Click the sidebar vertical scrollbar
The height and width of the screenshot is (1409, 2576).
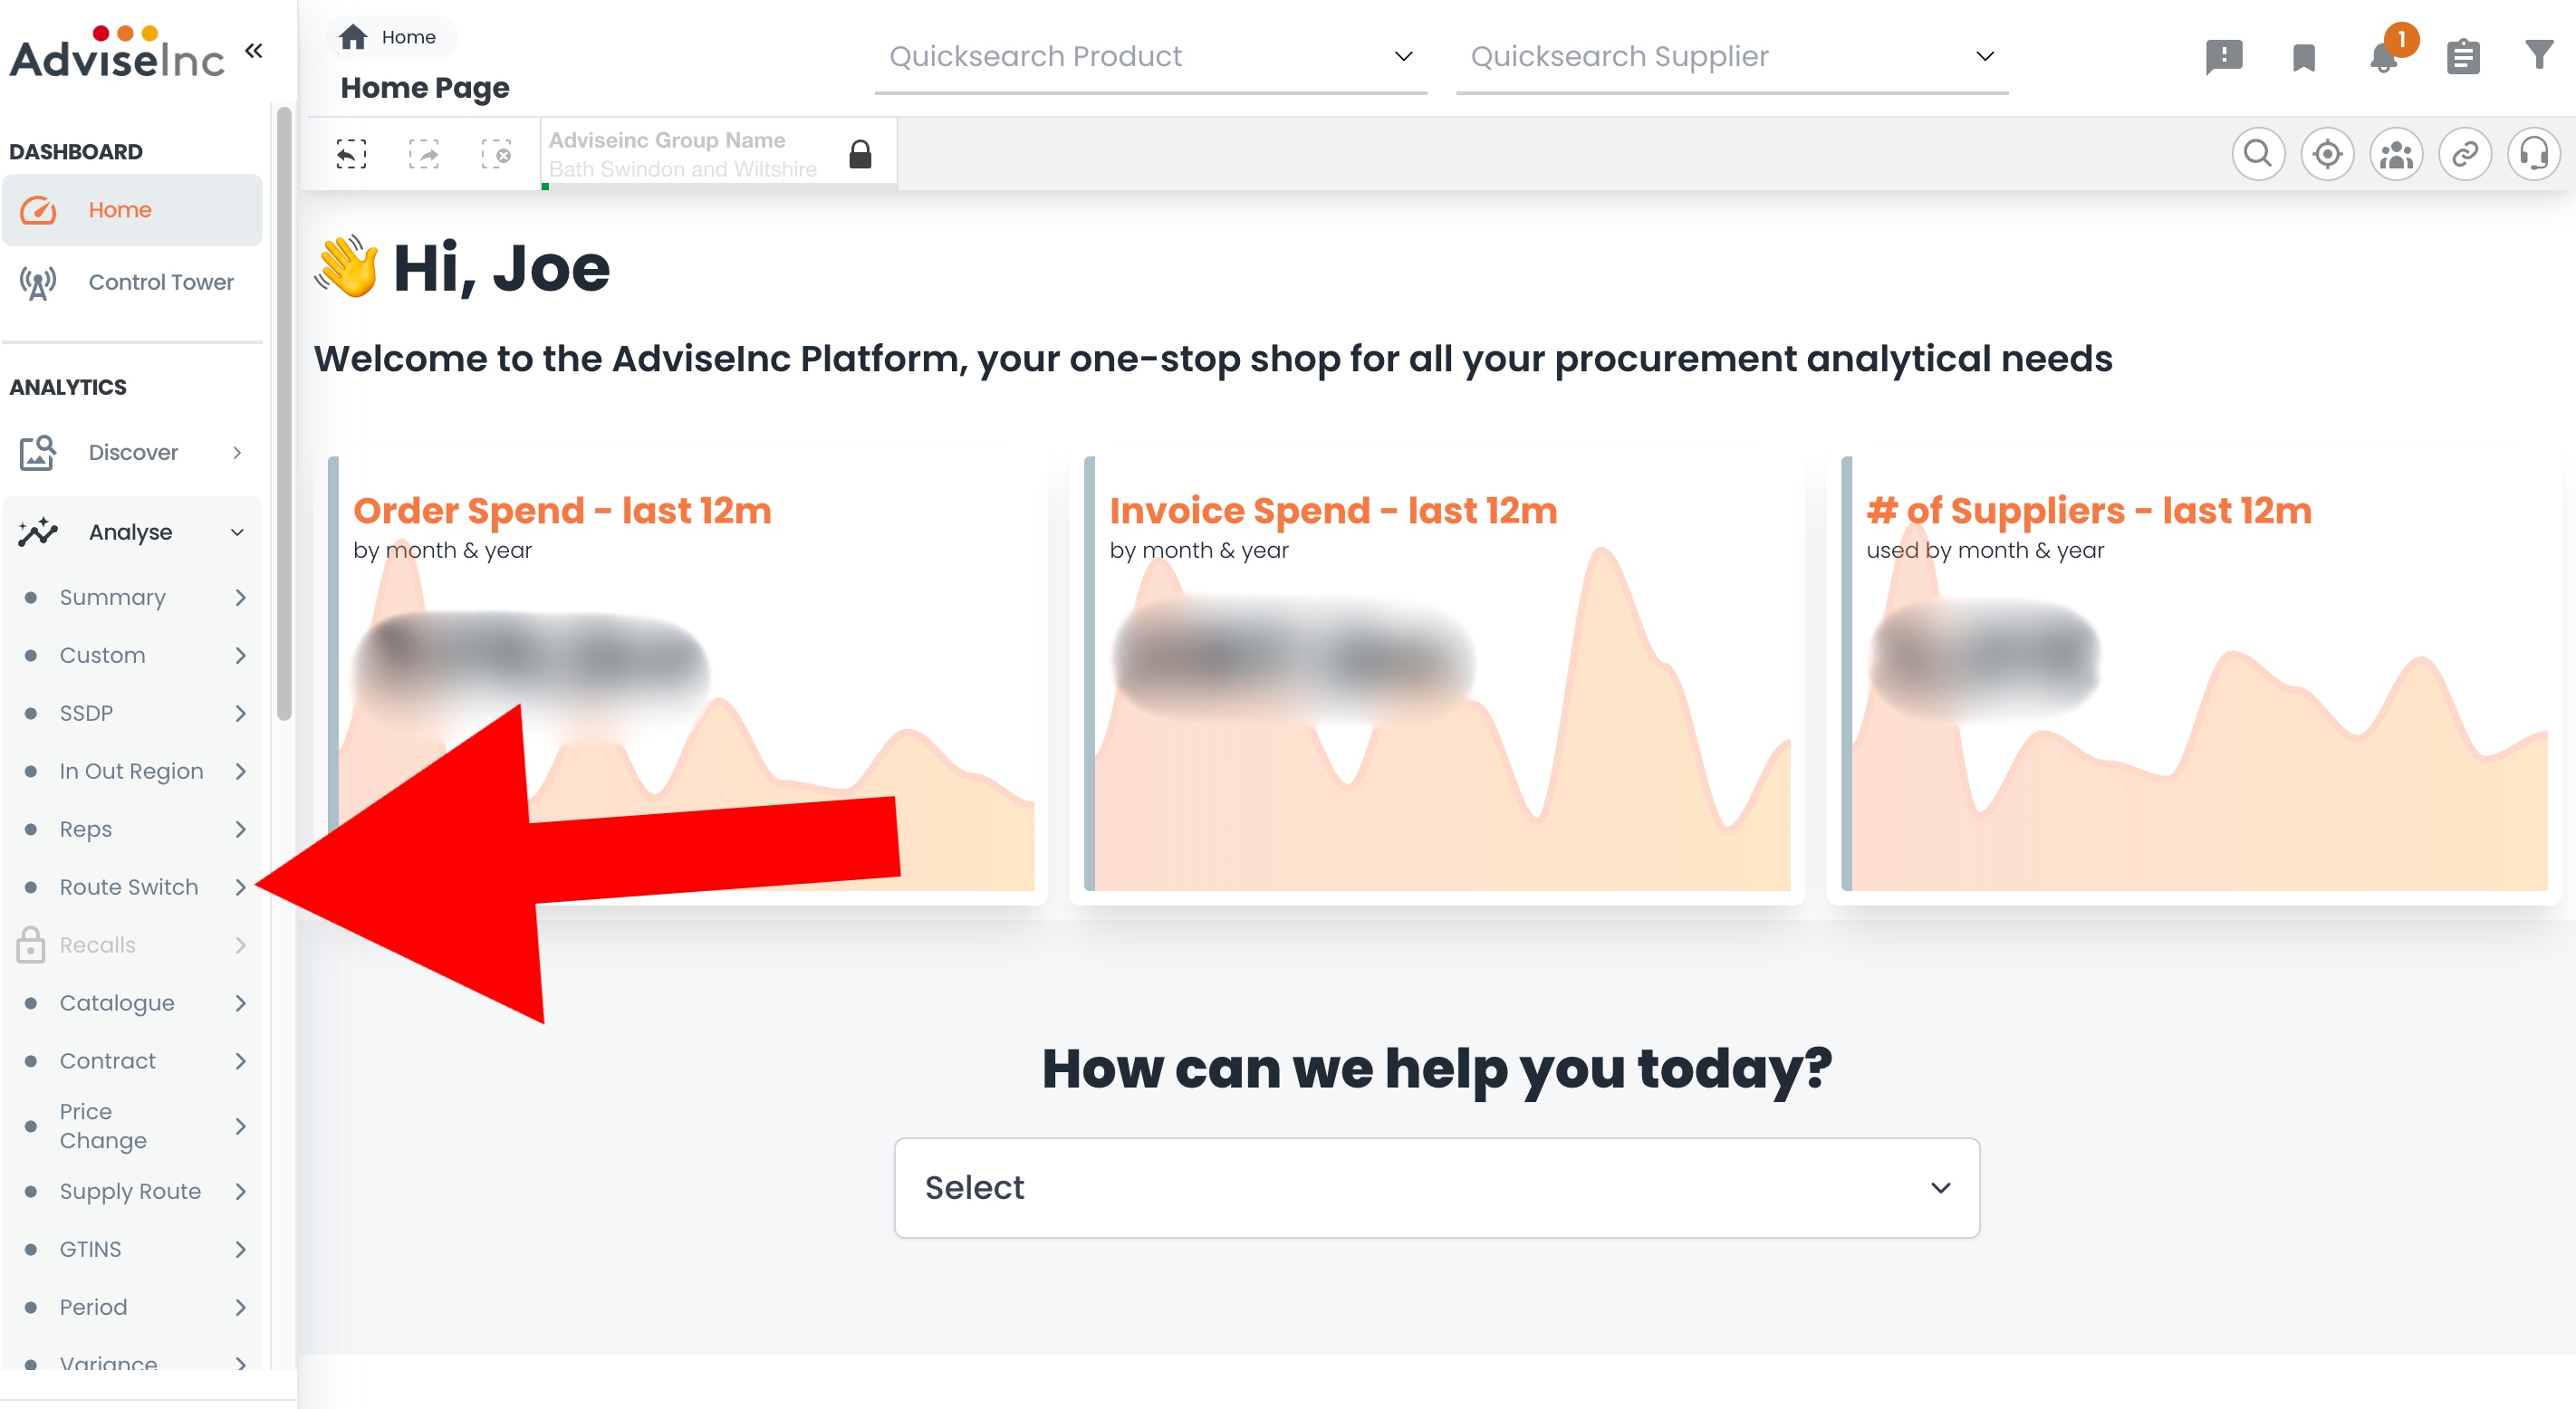284,412
